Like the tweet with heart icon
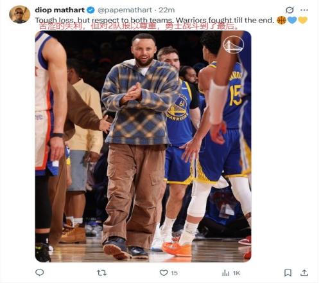The image size is (321, 283). (164, 273)
